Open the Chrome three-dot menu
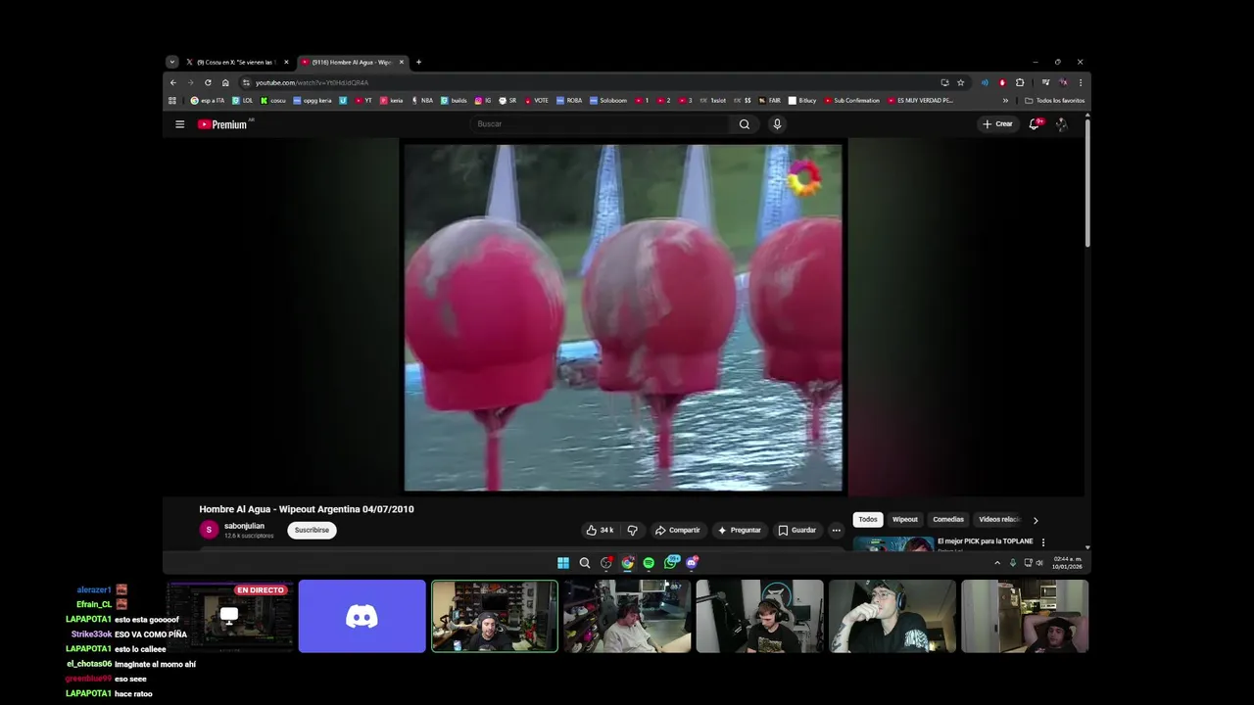Screen dimensions: 1254x705 [1080, 82]
